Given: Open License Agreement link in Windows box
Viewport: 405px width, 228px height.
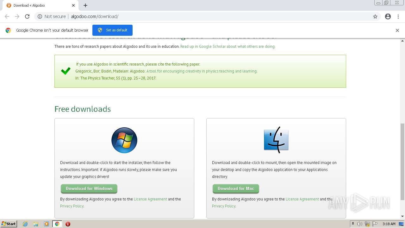Looking at the screenshot, I should [150, 199].
